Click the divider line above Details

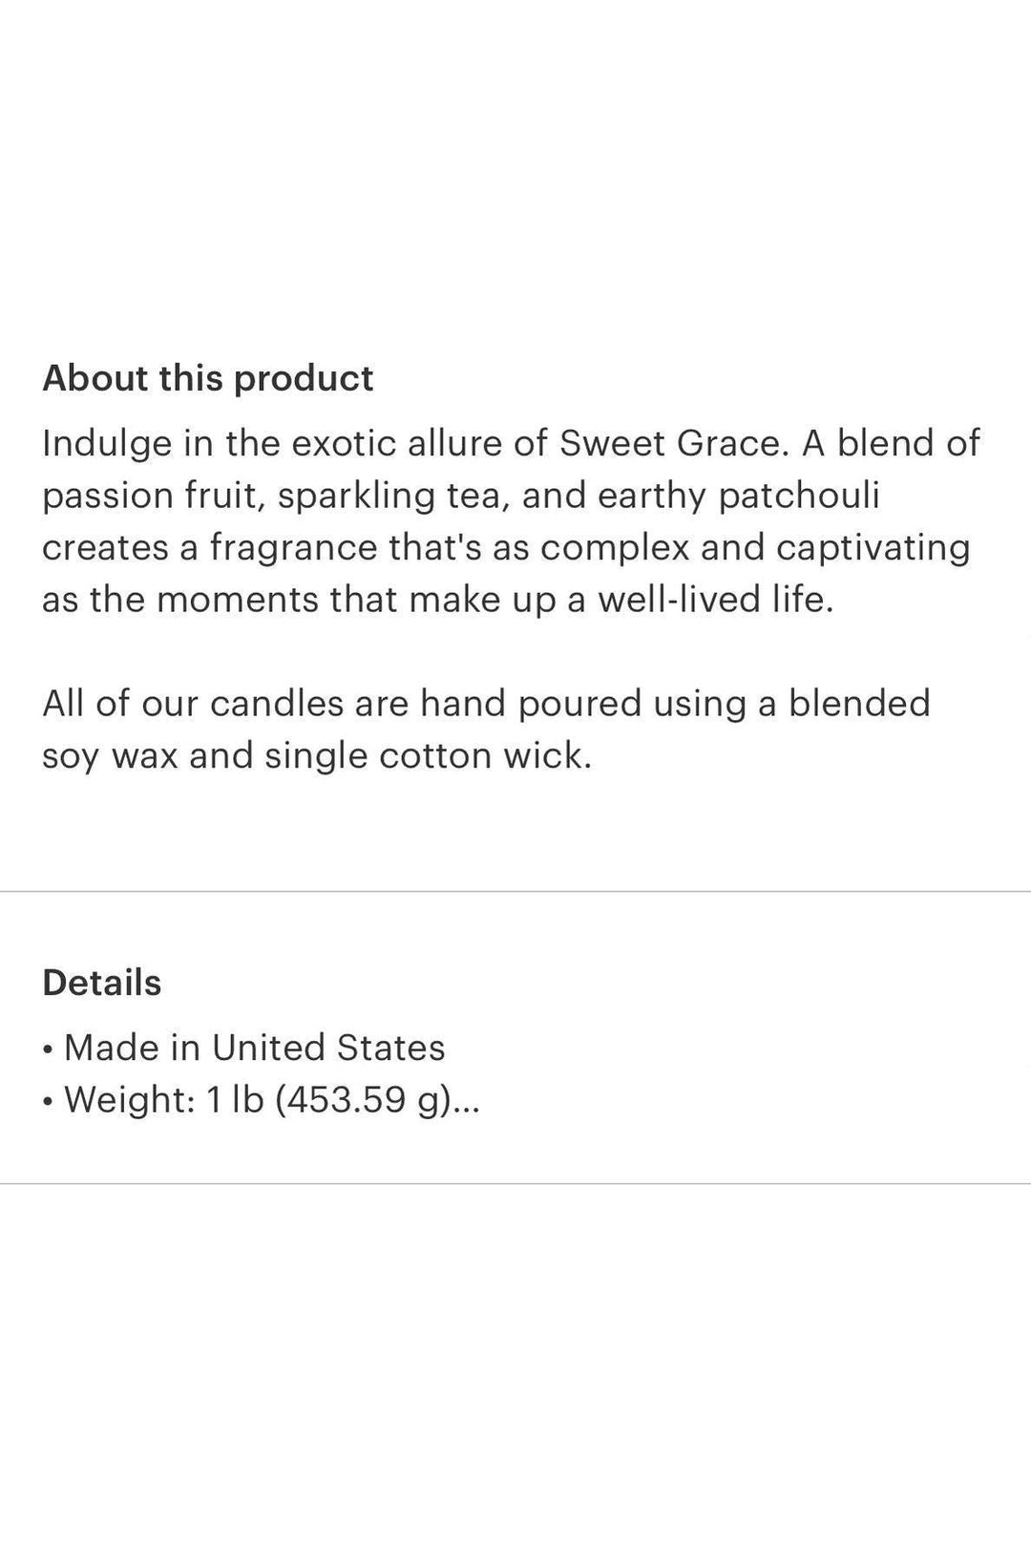515,892
